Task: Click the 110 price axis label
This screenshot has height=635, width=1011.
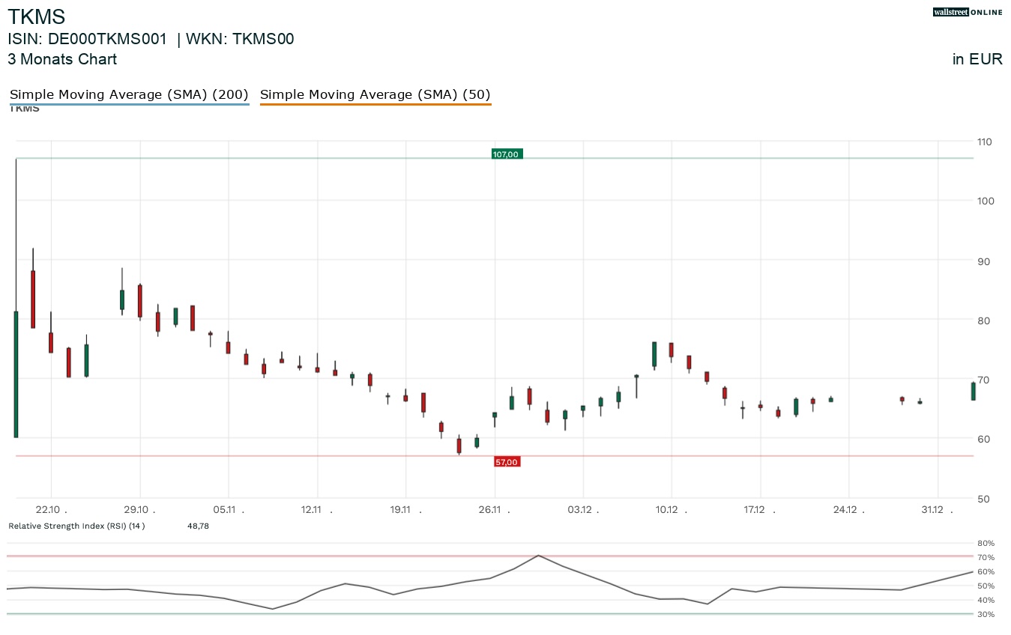Action: [984, 142]
